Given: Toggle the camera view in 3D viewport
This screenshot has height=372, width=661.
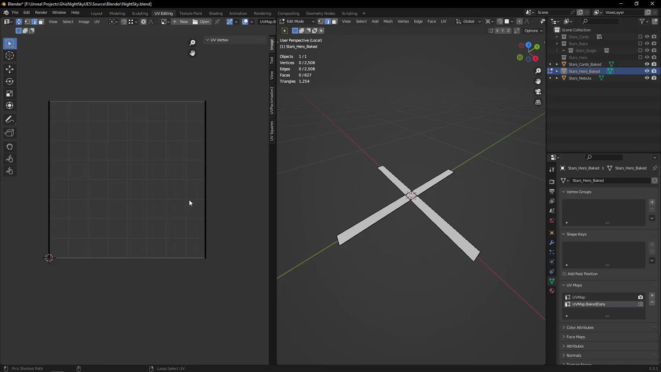Looking at the screenshot, I should [x=538, y=92].
